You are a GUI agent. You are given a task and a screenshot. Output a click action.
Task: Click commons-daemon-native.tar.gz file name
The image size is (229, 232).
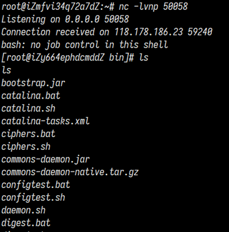tap(70, 172)
